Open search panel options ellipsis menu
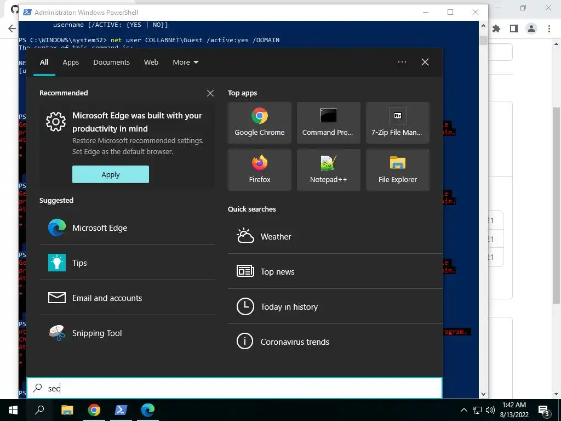 pos(402,62)
